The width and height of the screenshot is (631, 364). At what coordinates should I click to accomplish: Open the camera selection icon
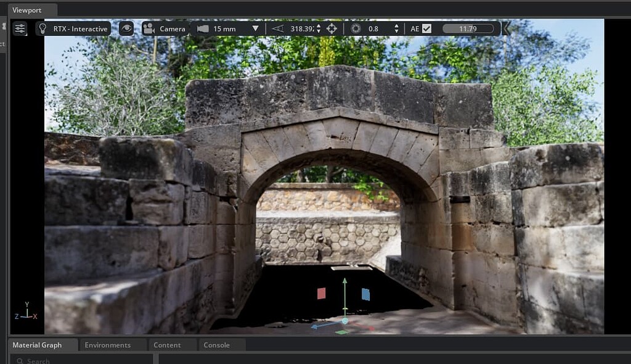[x=147, y=28]
